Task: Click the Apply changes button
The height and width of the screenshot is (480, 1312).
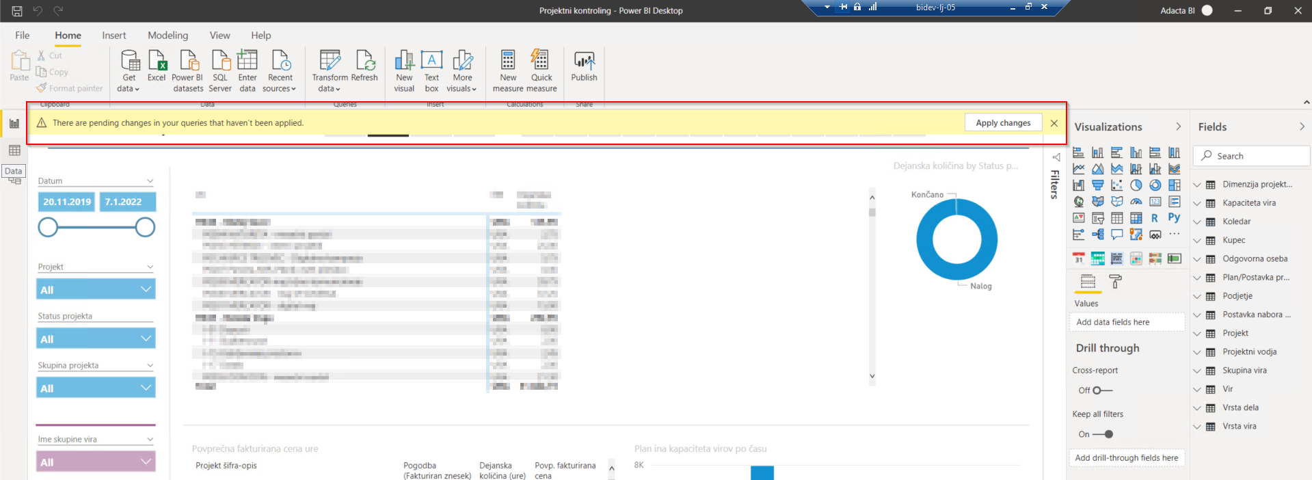Action: 1003,123
